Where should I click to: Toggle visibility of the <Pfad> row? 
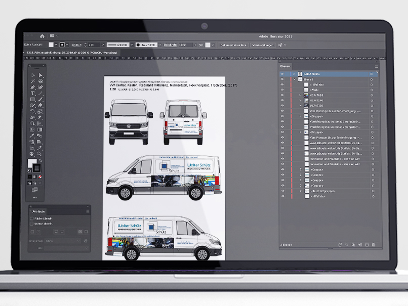click(282, 90)
